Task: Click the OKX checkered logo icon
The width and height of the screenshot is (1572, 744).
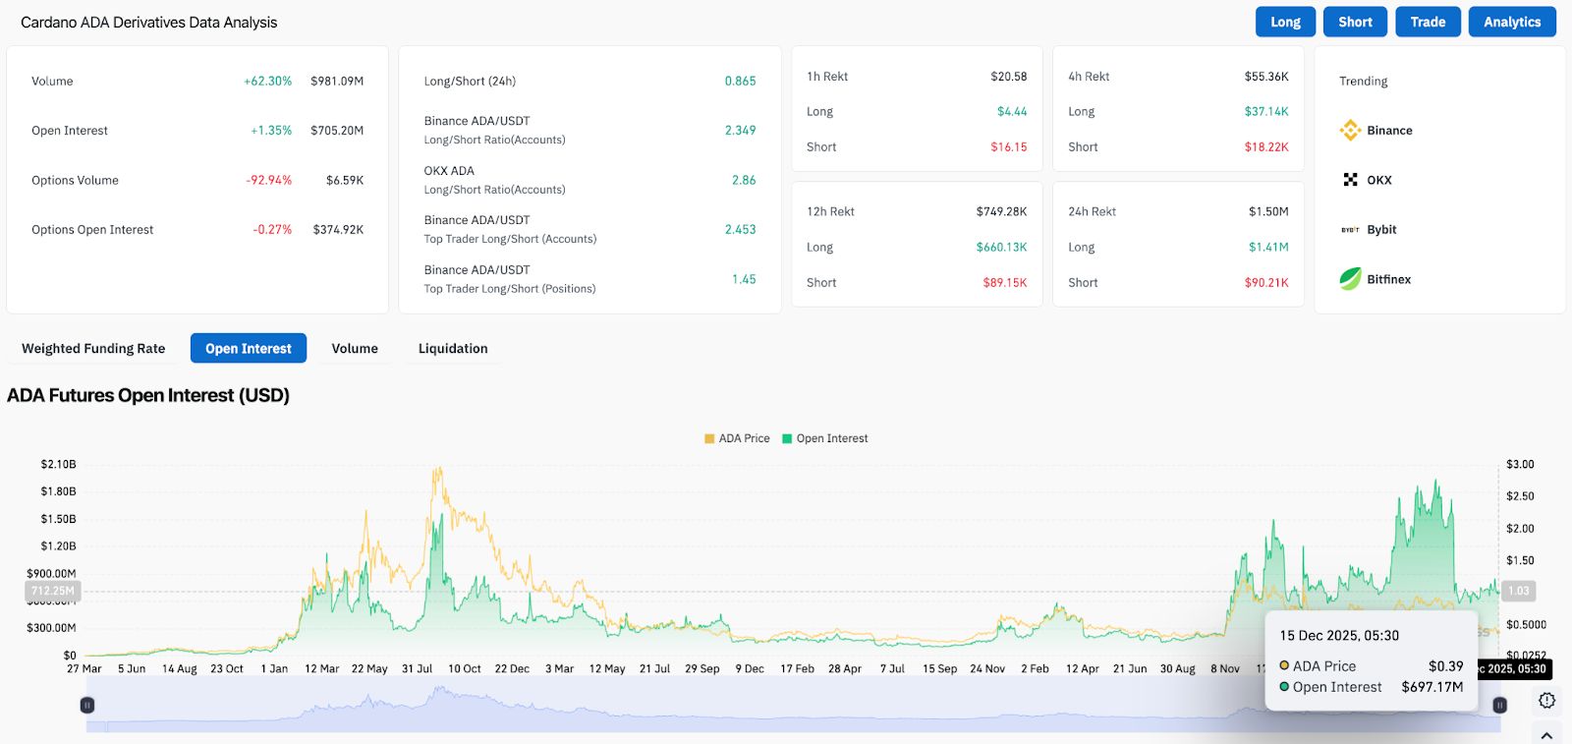Action: [x=1350, y=180]
